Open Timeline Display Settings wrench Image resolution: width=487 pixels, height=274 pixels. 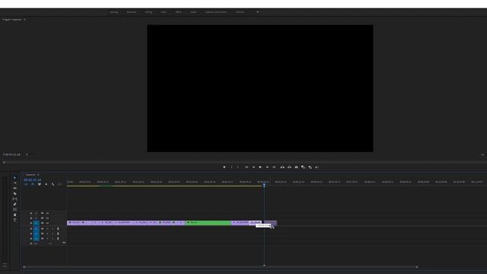pyautogui.click(x=53, y=184)
